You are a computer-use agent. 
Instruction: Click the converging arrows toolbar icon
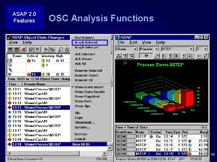point(46,49)
